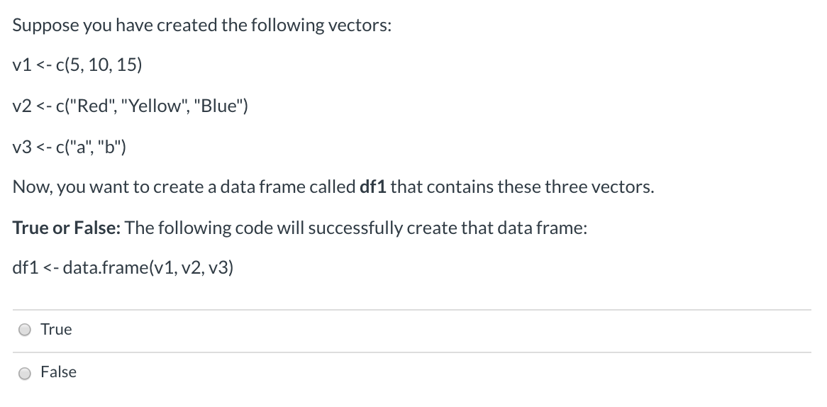The image size is (827, 407).
Task: Click the bold "True or False:" text
Action: pos(67,228)
